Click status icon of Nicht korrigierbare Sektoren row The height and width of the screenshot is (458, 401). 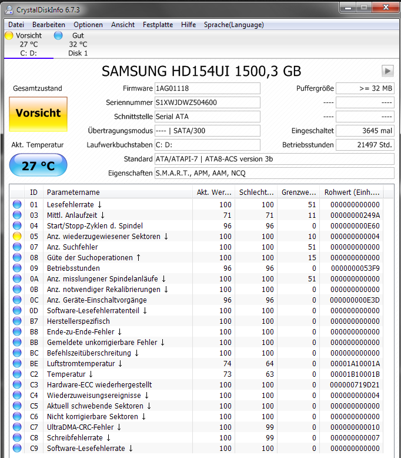tap(17, 416)
